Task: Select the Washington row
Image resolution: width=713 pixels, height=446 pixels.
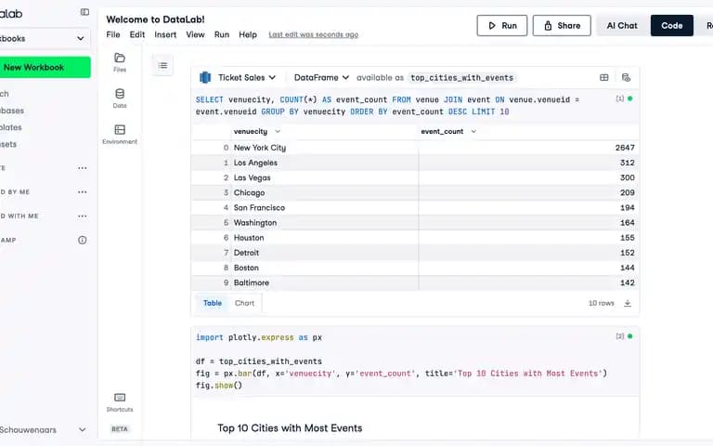Action: point(415,223)
